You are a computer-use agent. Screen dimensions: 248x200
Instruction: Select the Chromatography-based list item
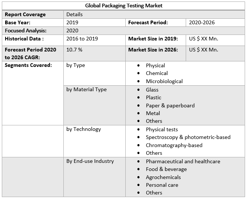174,145
